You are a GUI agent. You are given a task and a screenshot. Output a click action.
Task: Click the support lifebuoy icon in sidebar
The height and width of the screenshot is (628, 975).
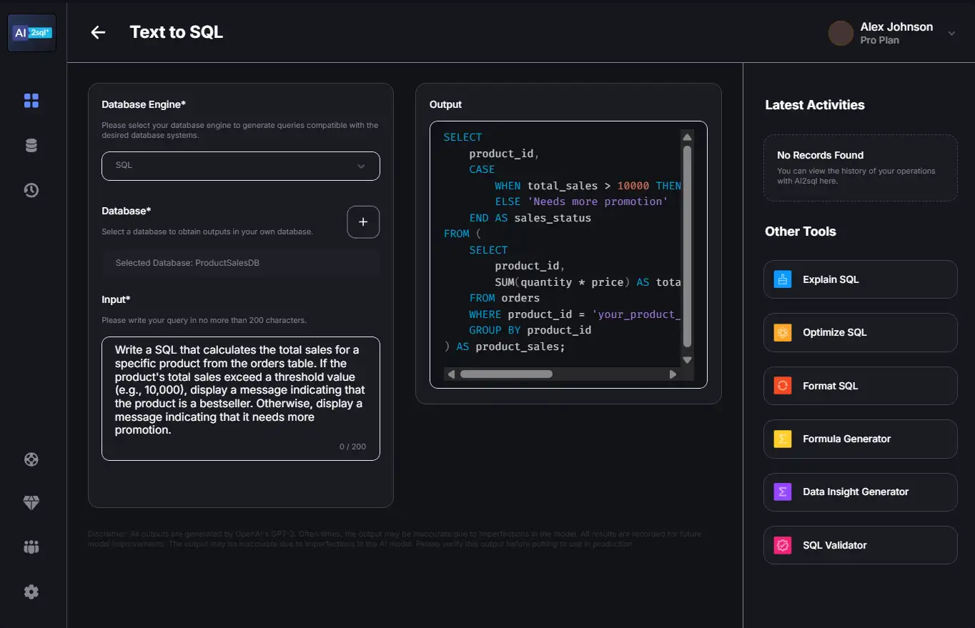coord(31,459)
